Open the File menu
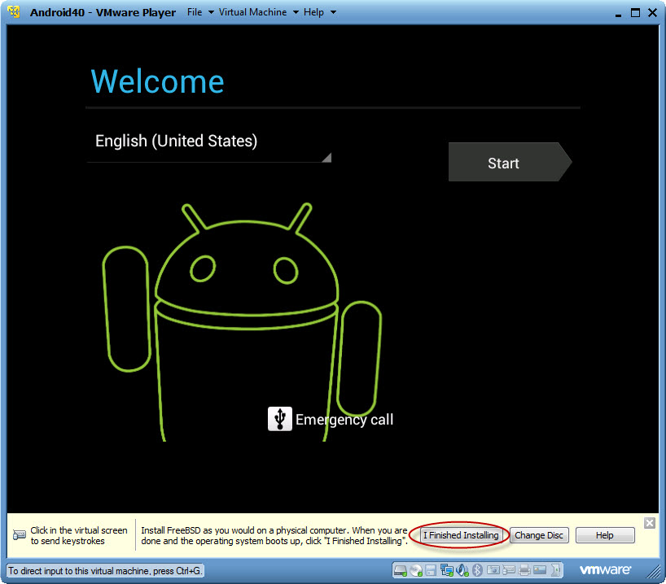Screen dimensions: 666x584 pyautogui.click(x=195, y=12)
